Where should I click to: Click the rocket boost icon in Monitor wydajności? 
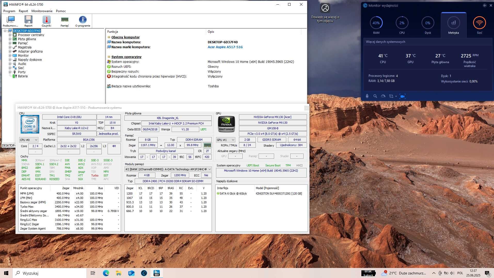(367, 96)
